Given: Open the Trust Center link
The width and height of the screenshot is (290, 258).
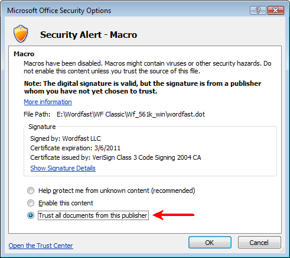Looking at the screenshot, I should pos(41,246).
